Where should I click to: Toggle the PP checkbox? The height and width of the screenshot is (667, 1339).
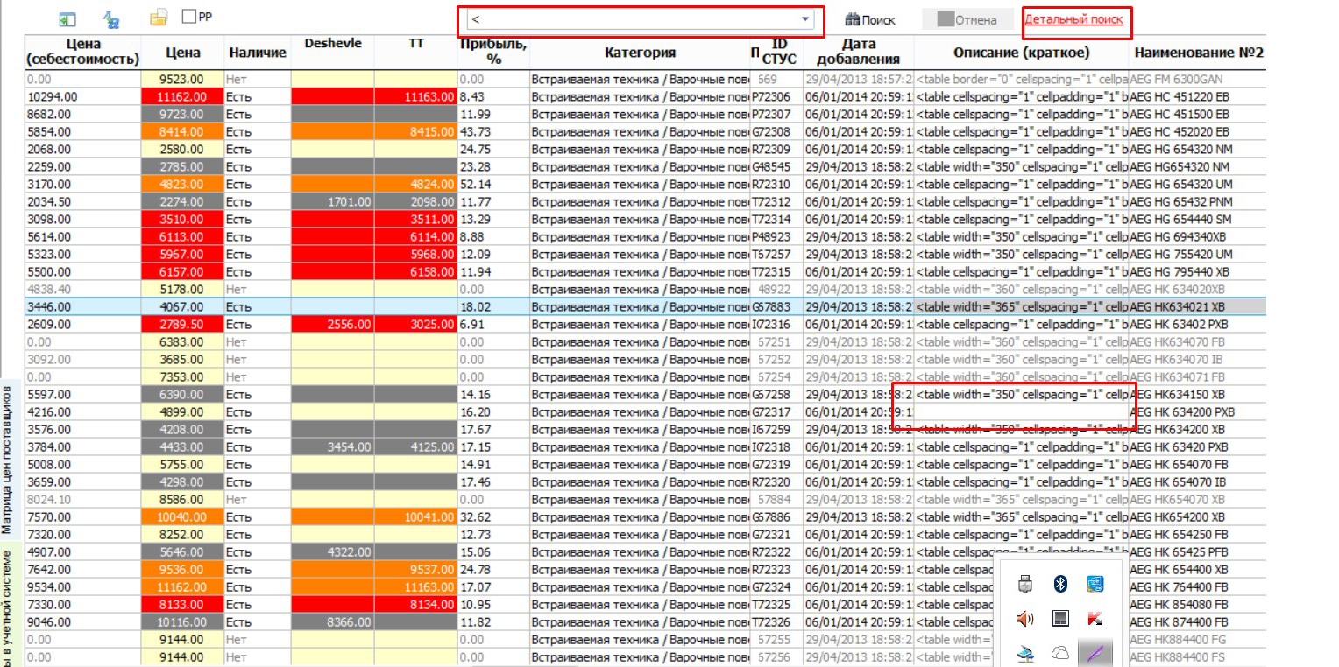coord(188,16)
